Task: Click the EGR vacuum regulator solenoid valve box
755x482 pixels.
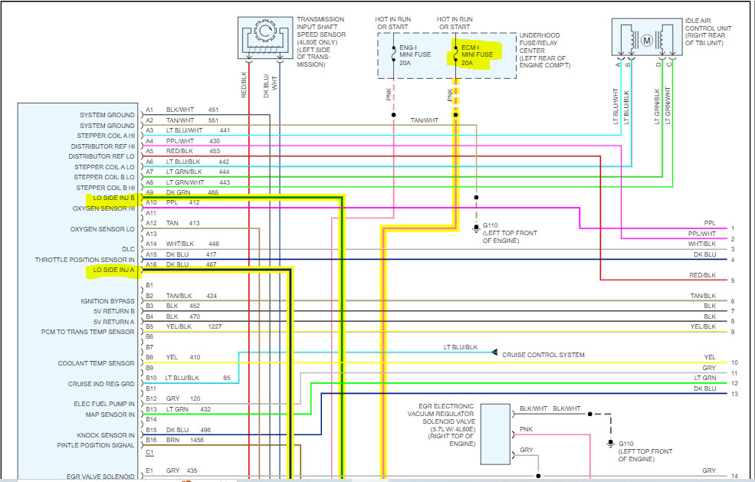Action: pos(495,434)
